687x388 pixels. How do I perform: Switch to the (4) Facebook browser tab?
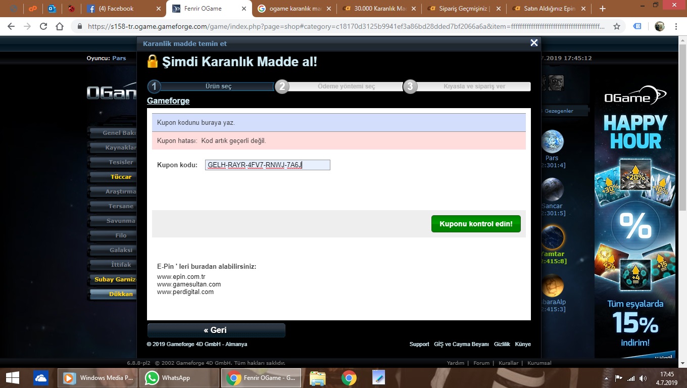(124, 9)
